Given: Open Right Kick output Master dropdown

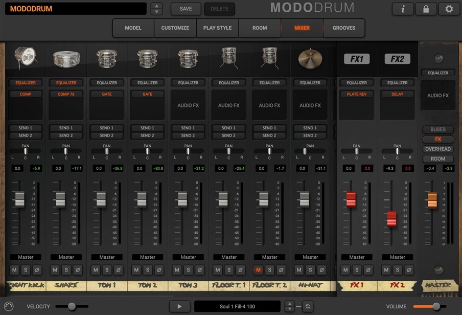Looking at the screenshot, I should tap(26, 257).
